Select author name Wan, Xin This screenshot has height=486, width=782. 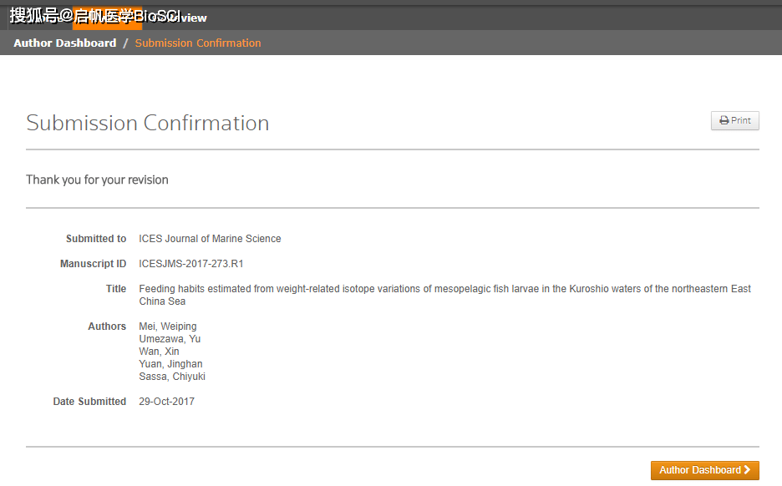[x=159, y=352]
